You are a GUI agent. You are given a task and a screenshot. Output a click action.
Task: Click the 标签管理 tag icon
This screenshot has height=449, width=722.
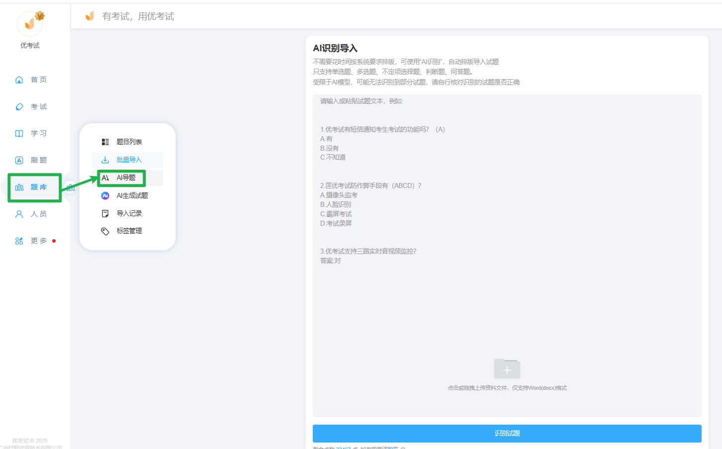pyautogui.click(x=105, y=231)
